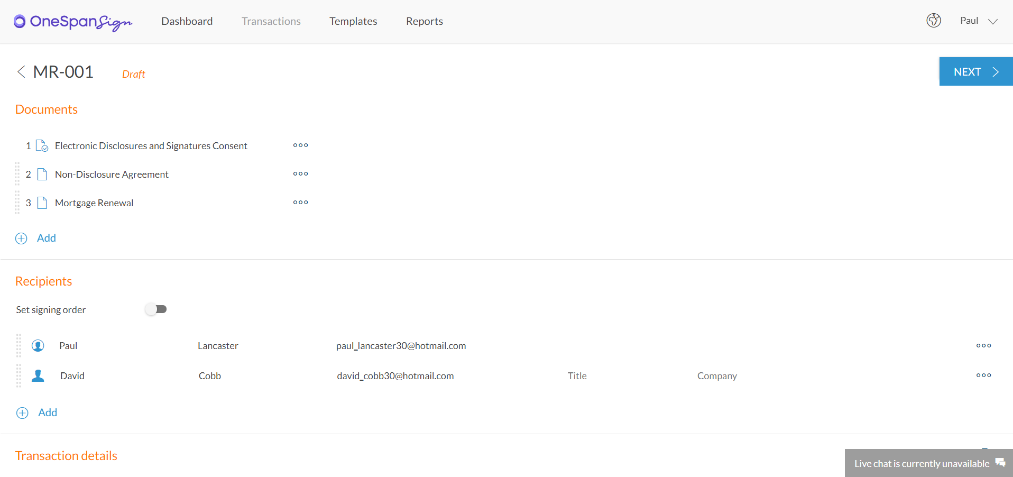Select Electronic Disclosures and Signatures Consent name
This screenshot has height=477, width=1013.
pyautogui.click(x=151, y=146)
